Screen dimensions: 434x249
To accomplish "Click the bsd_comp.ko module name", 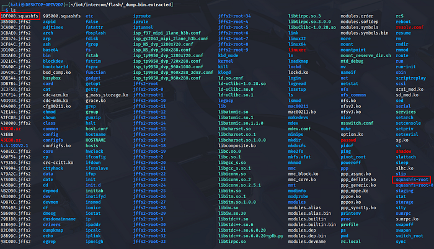I will (57, 73).
